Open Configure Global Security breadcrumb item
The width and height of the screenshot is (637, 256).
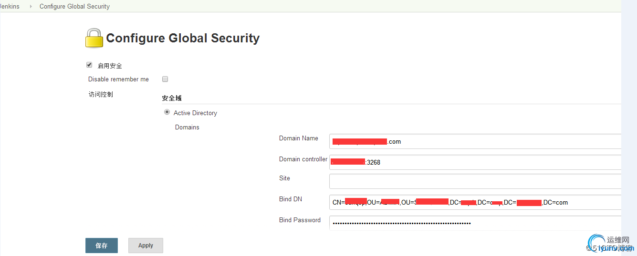pos(74,6)
